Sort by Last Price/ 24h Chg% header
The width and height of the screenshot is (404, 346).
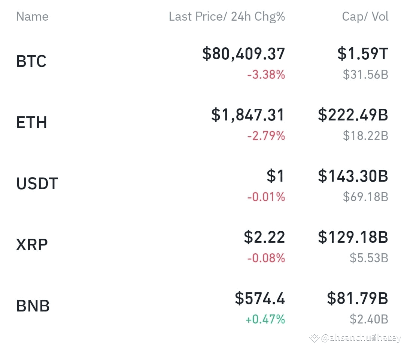227,17
